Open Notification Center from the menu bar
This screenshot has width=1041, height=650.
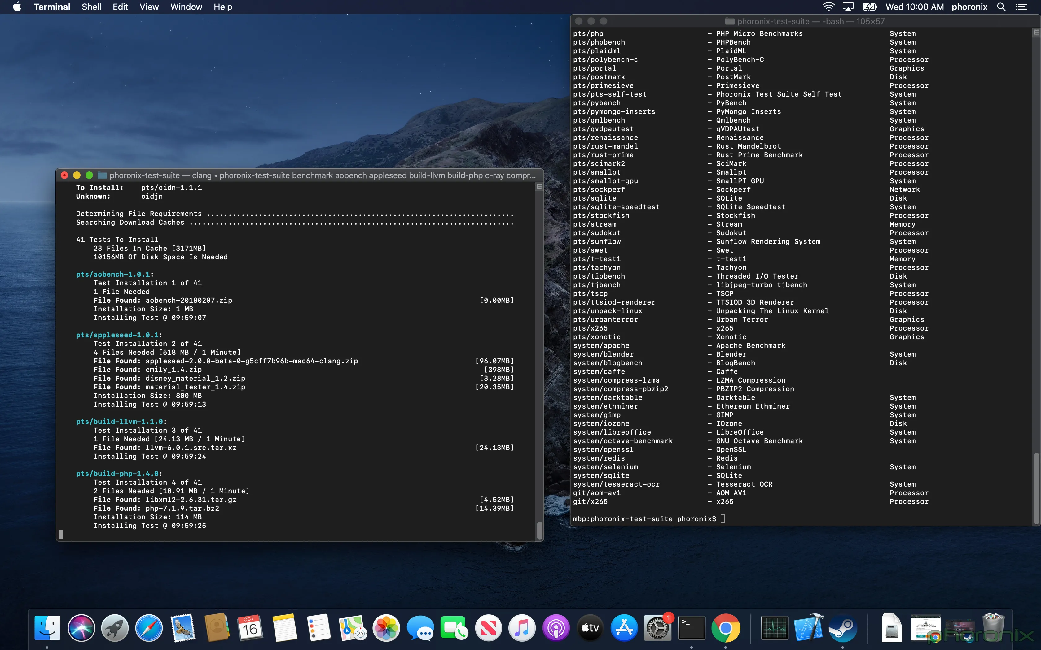[1022, 7]
